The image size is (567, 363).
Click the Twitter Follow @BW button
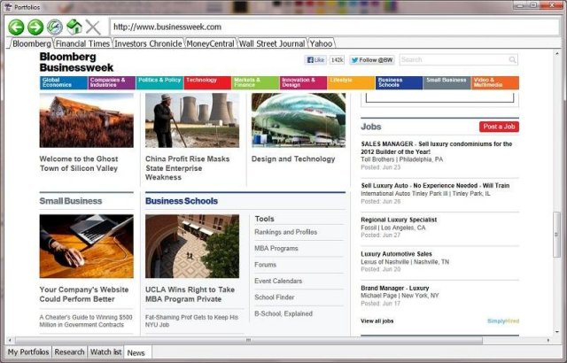(x=372, y=60)
